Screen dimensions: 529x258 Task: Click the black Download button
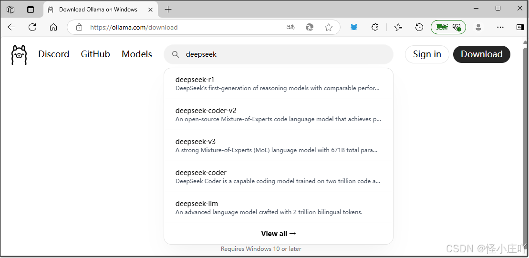click(481, 54)
